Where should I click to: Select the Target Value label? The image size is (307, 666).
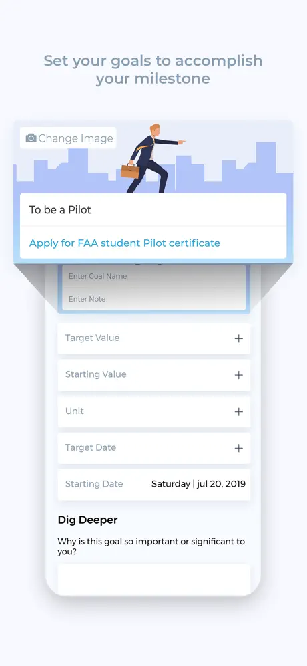click(x=93, y=338)
